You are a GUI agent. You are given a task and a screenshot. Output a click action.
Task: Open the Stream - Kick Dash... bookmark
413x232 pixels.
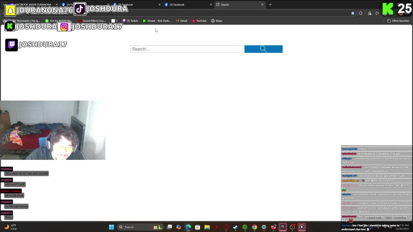pos(156,21)
